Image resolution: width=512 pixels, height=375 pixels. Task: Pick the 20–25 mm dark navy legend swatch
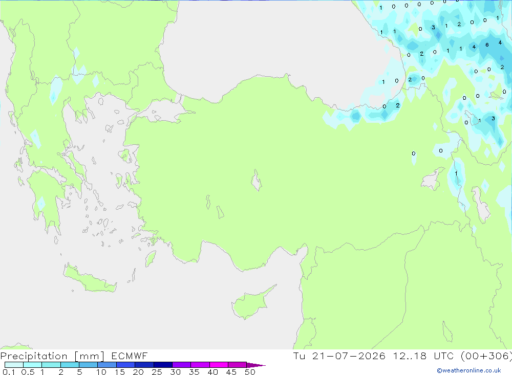pos(144,365)
